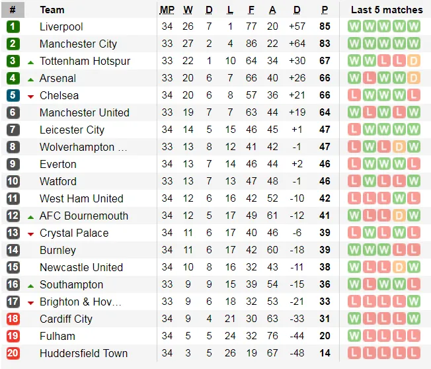The height and width of the screenshot is (369, 431).
Task: Sort by the P points column header
Action: coord(325,10)
